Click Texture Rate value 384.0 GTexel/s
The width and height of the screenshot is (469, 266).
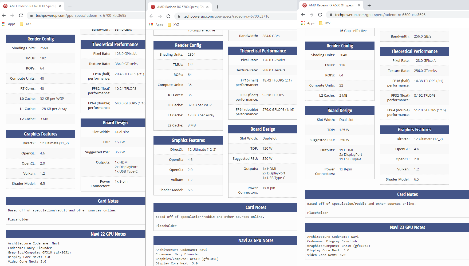[126, 64]
